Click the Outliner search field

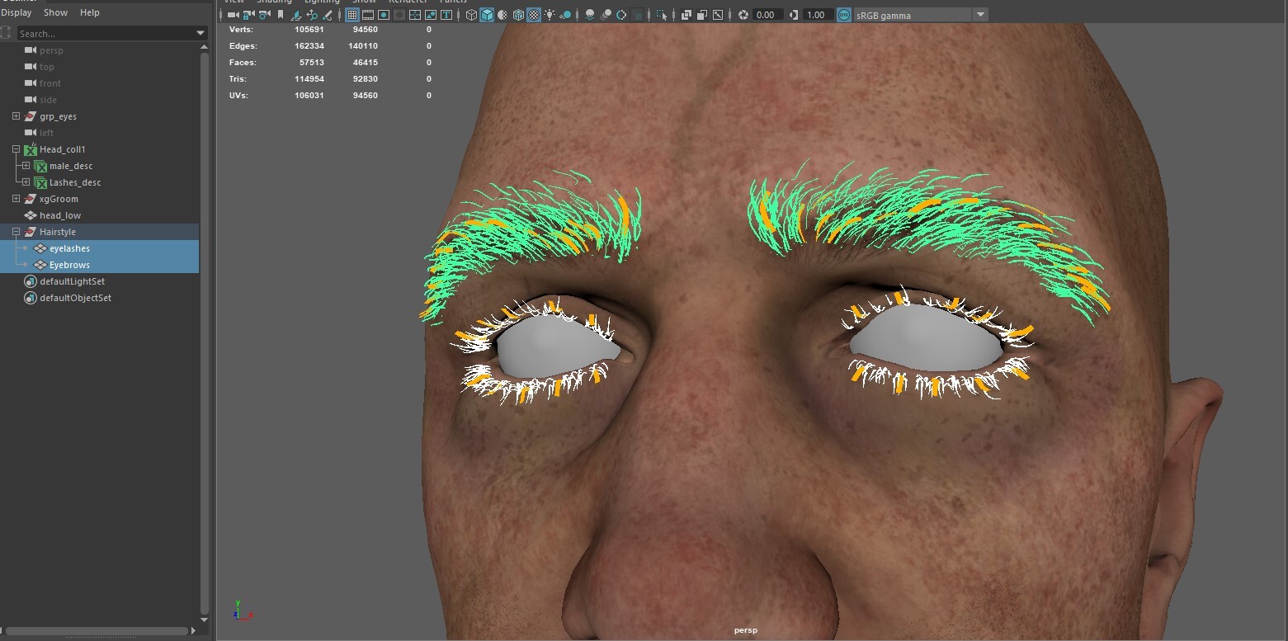coord(105,33)
